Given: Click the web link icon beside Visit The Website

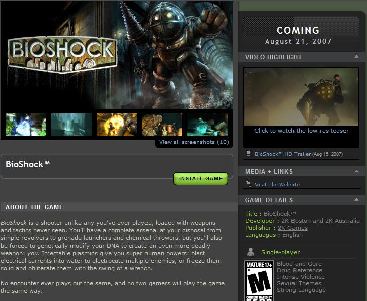Looking at the screenshot, I should [248, 184].
